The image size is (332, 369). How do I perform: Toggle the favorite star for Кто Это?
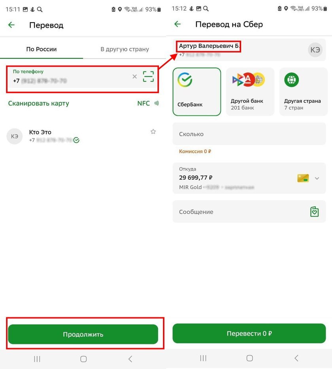[x=153, y=132]
